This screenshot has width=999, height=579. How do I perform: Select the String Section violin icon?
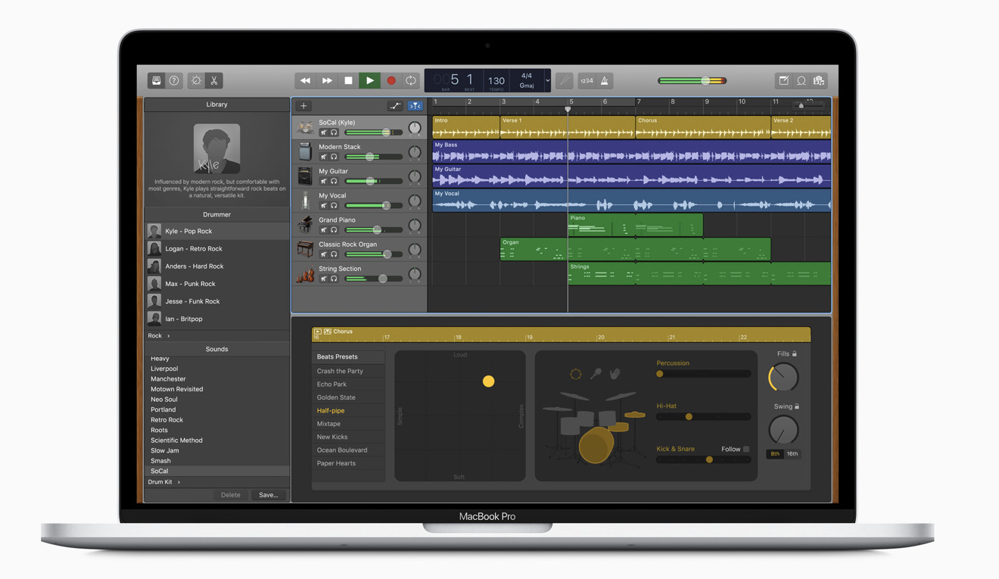click(304, 274)
